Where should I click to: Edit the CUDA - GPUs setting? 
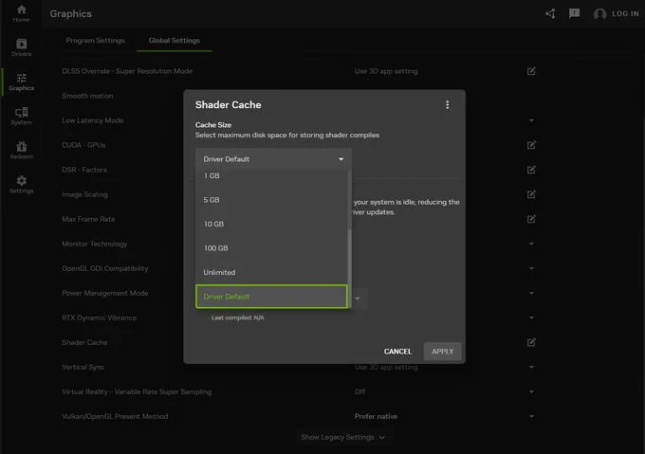click(x=531, y=145)
